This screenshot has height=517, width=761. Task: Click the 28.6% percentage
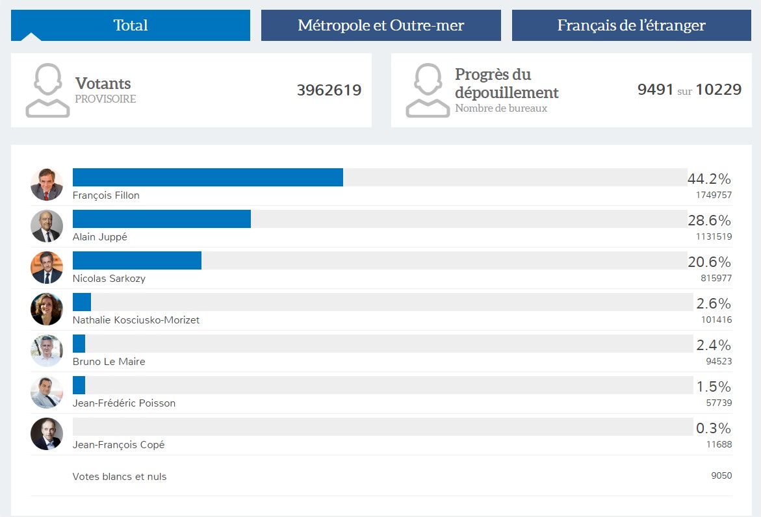[709, 221]
